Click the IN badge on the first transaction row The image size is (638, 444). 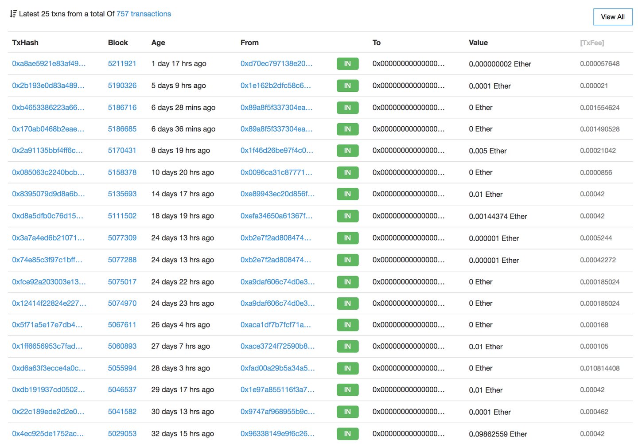pyautogui.click(x=347, y=63)
